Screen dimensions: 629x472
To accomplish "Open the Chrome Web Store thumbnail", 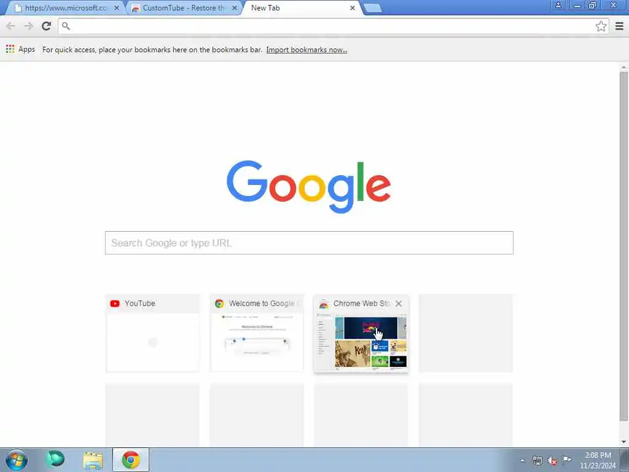I will (x=361, y=333).
